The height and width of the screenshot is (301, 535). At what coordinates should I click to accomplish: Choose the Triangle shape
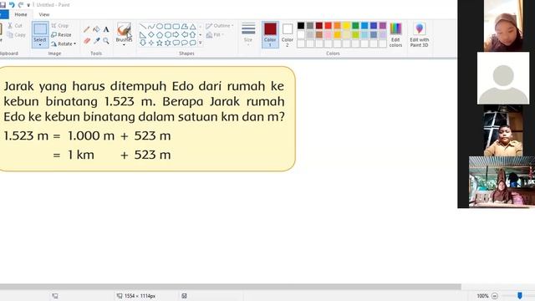193,26
